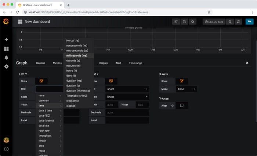Select milliseconds (ms) from the time submenu

[79, 56]
